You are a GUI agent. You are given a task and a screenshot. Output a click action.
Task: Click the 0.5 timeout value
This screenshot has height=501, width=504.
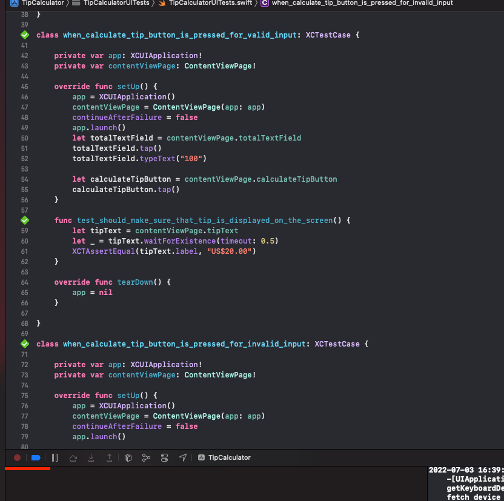(267, 241)
